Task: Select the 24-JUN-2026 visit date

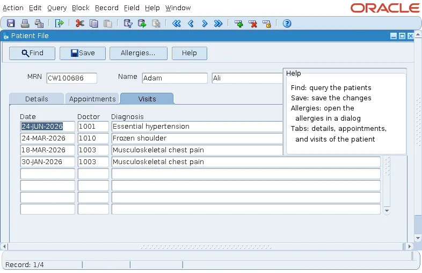Action: coord(48,127)
